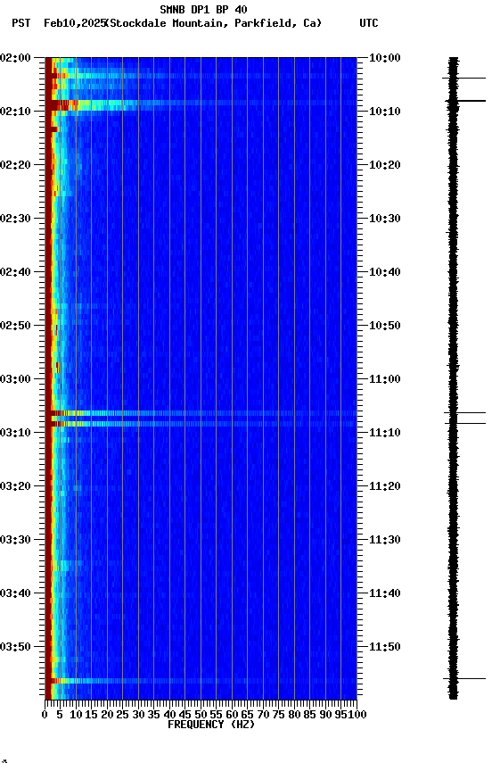The image size is (492, 771).
Task: Click the '03:40' PST time label
Action: click(15, 593)
